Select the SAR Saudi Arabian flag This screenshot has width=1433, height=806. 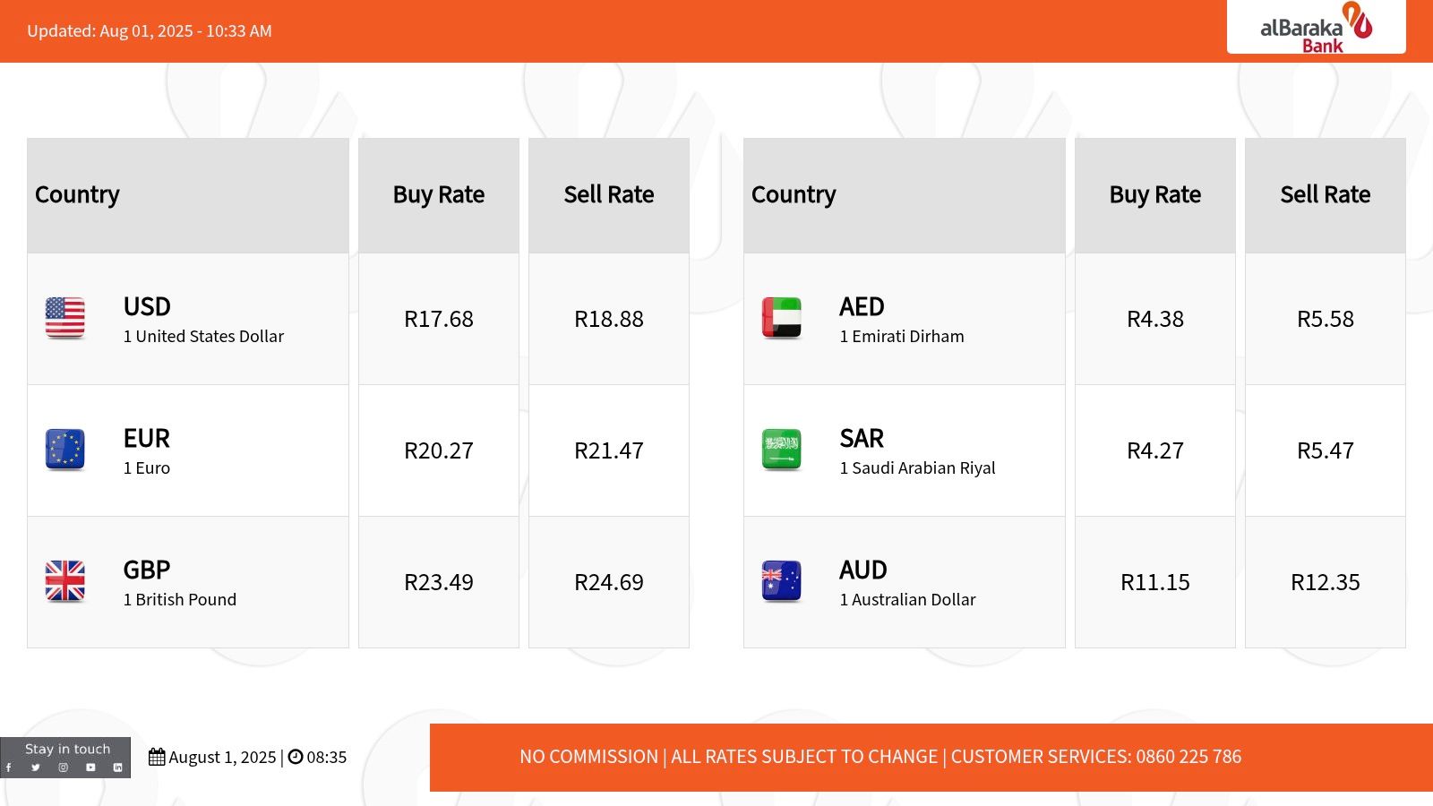780,450
